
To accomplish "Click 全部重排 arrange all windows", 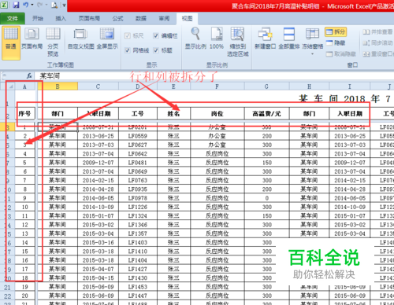I will (289, 39).
